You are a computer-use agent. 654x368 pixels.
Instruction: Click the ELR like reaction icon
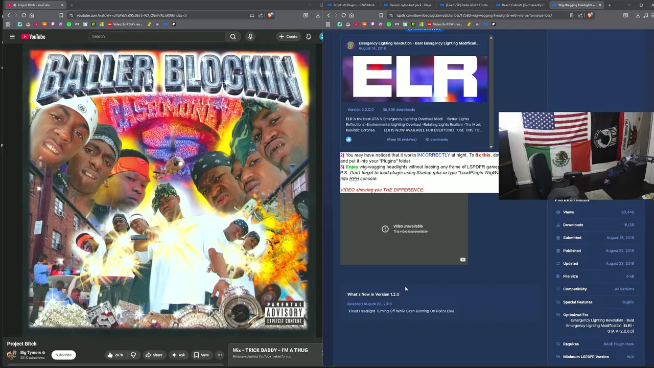point(348,140)
